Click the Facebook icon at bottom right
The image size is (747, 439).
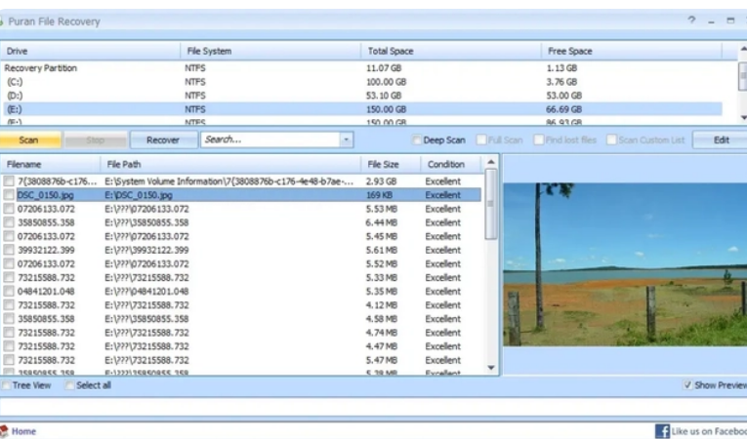[662, 430]
